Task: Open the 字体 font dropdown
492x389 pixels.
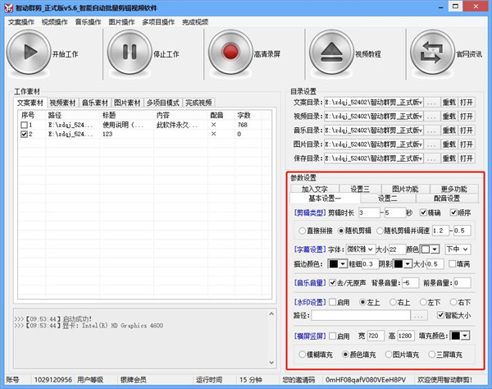Action: (x=361, y=249)
